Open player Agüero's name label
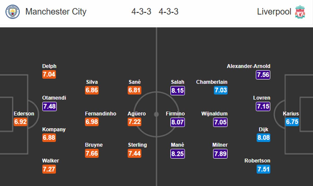 [x=137, y=114]
